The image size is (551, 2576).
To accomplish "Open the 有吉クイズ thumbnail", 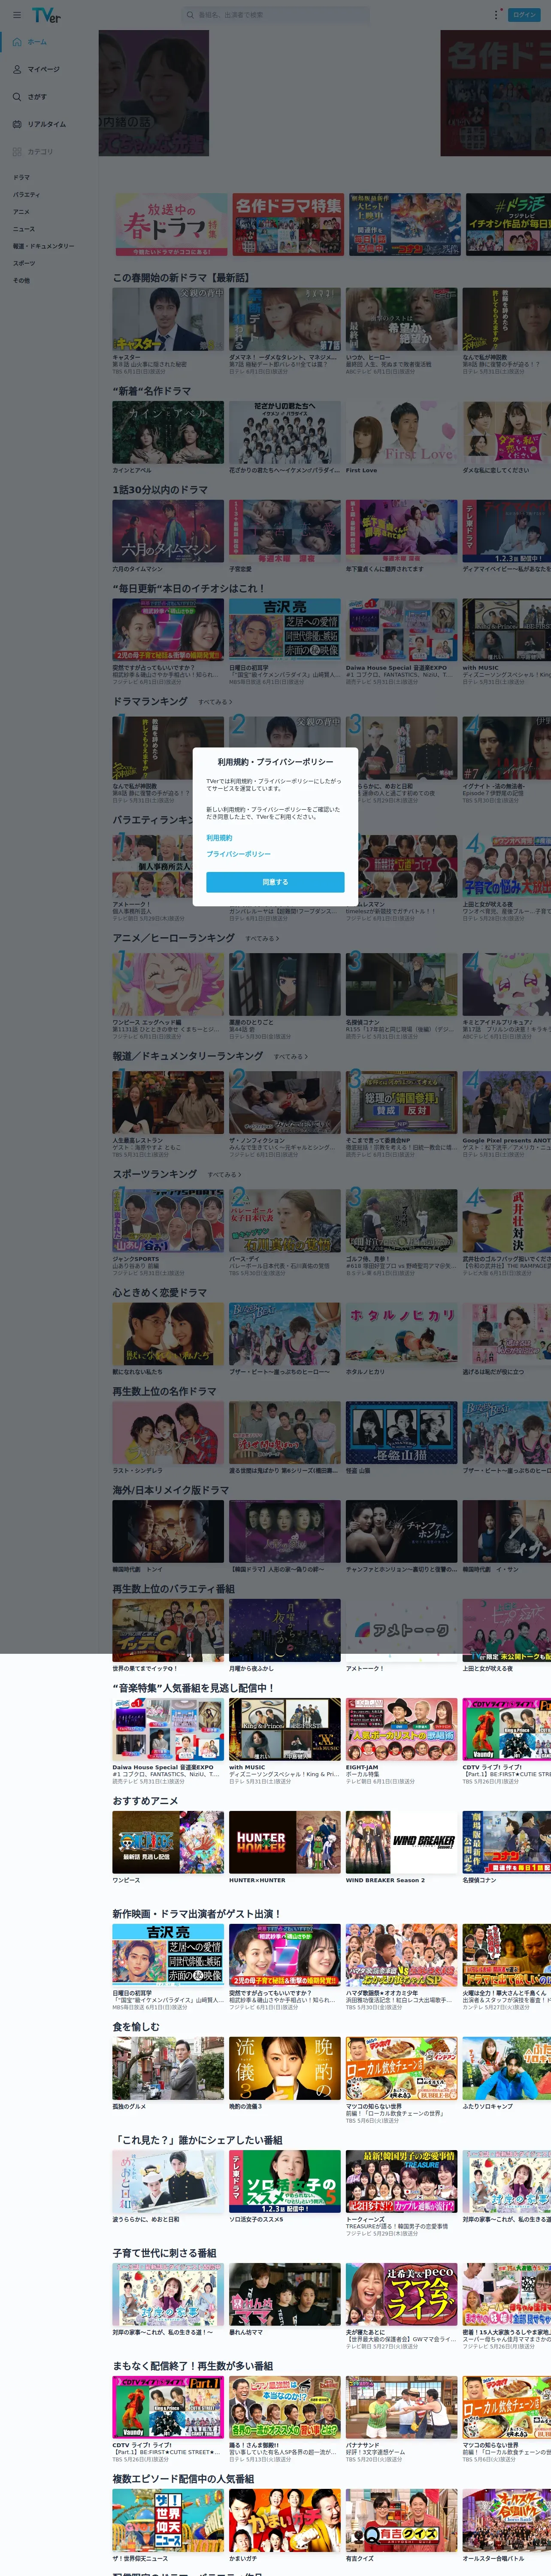I will 402,2520.
